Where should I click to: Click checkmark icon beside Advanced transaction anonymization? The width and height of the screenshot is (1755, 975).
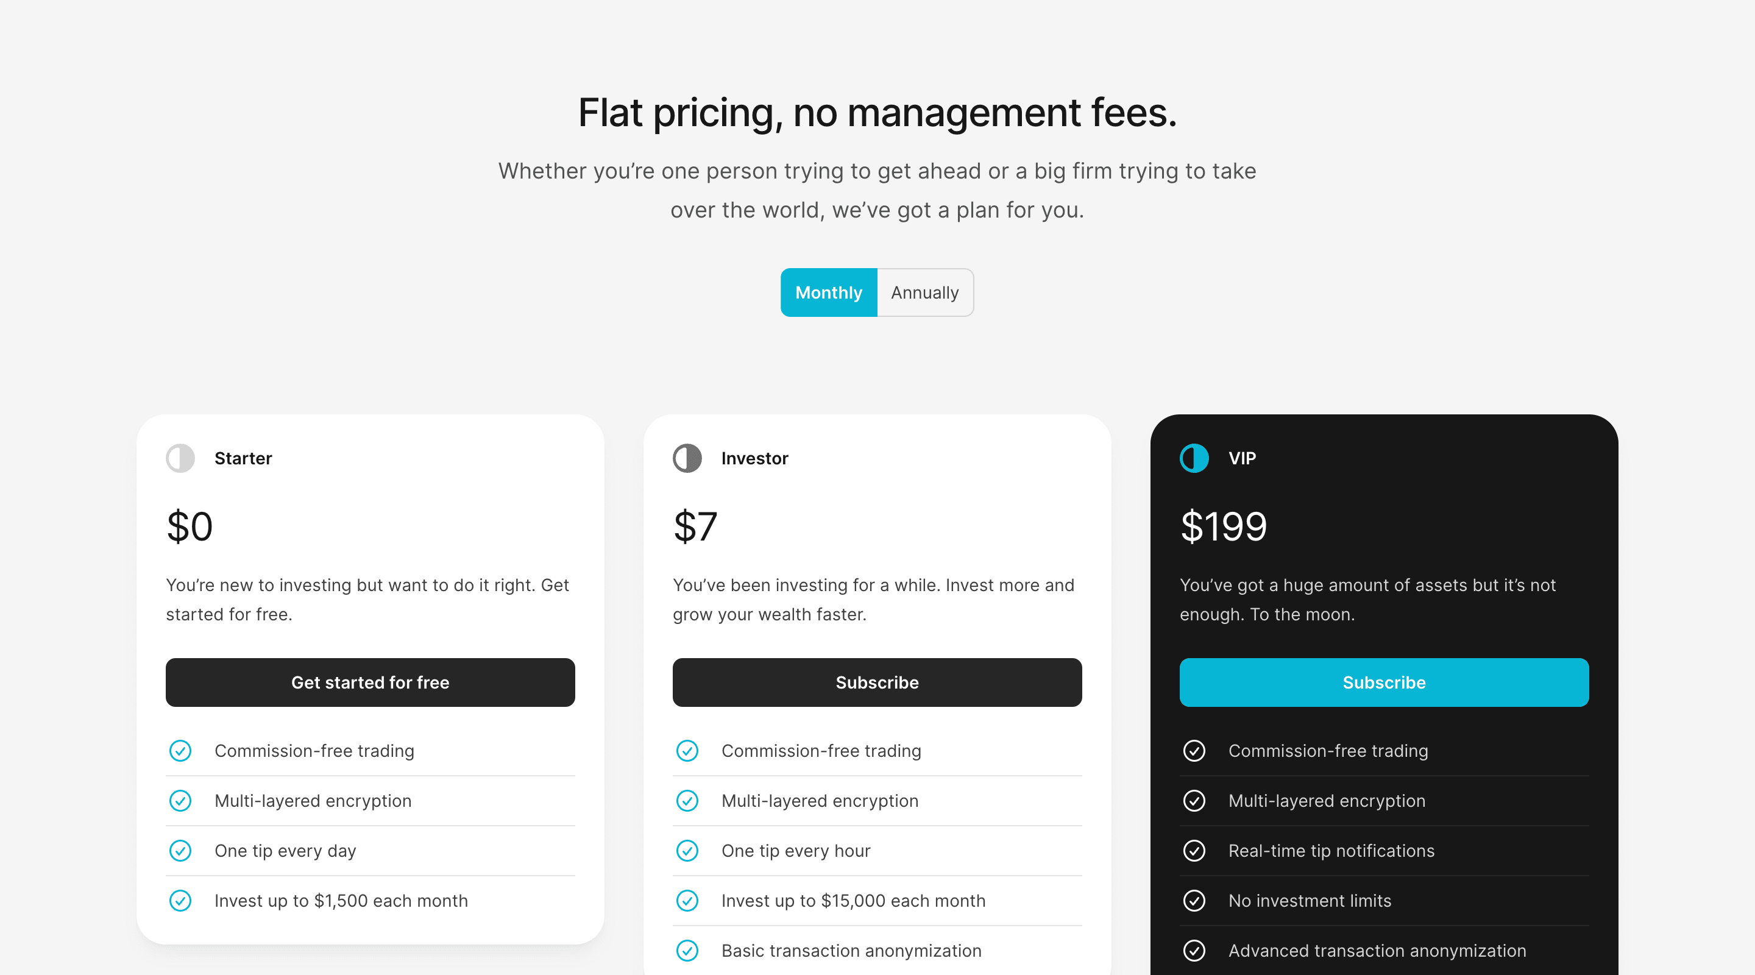pyautogui.click(x=1194, y=951)
